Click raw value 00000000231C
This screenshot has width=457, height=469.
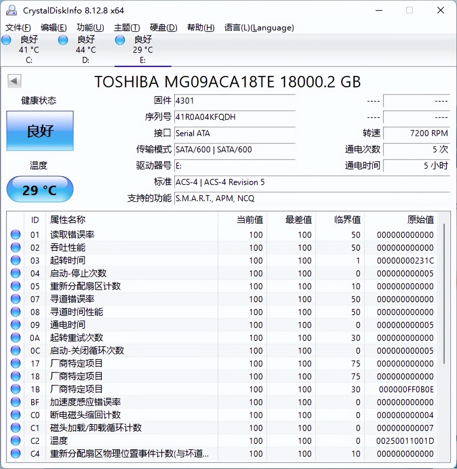(405, 261)
